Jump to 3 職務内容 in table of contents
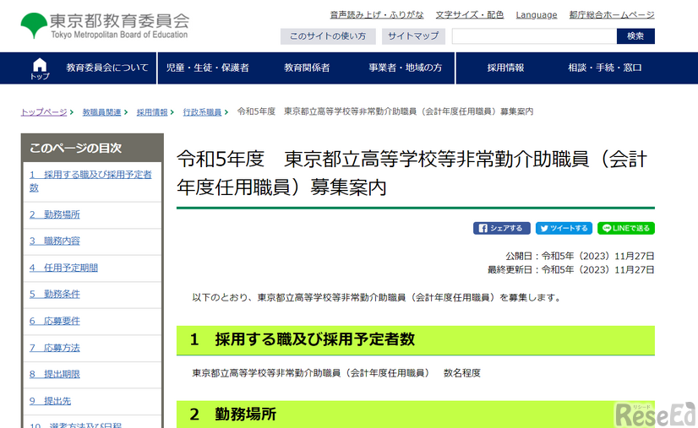This screenshot has width=698, height=428. (x=55, y=241)
